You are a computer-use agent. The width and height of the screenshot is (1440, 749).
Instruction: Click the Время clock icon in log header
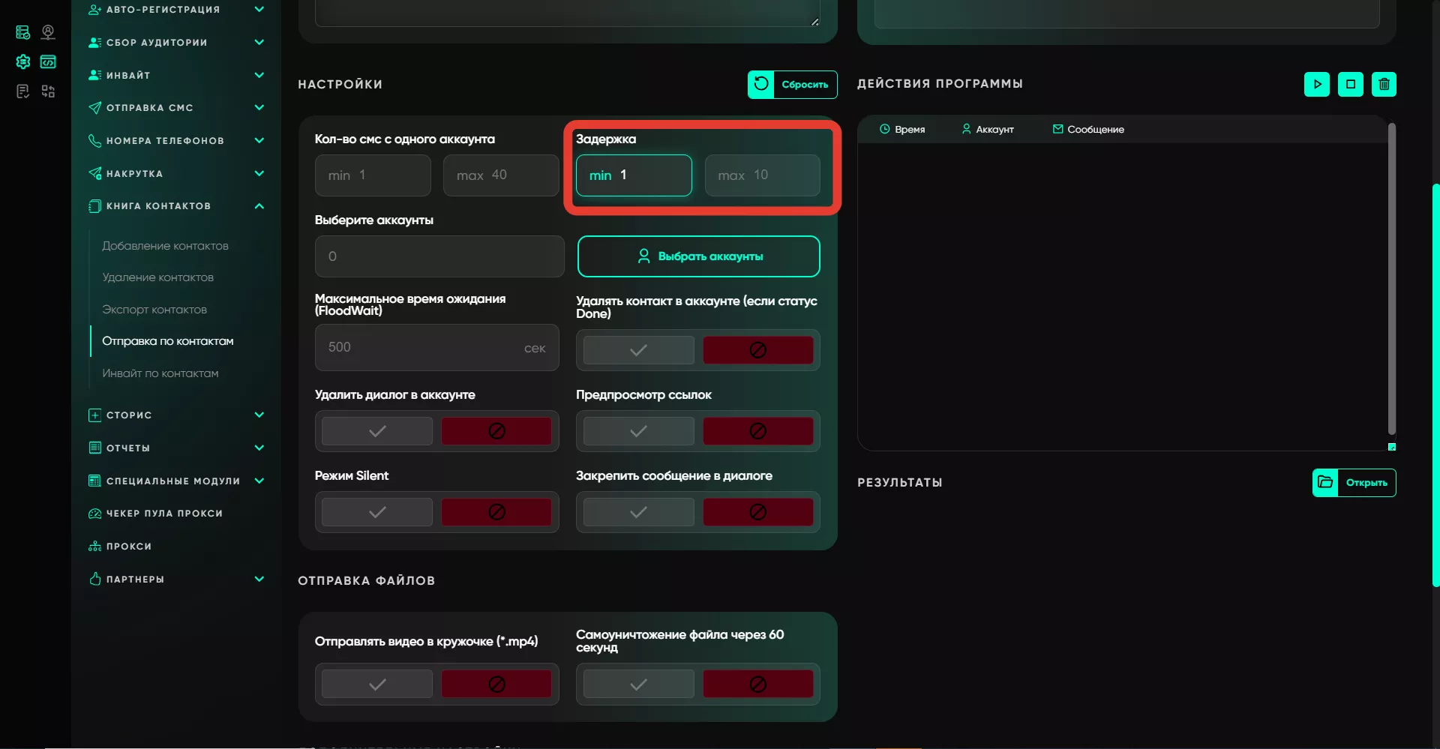tap(884, 129)
